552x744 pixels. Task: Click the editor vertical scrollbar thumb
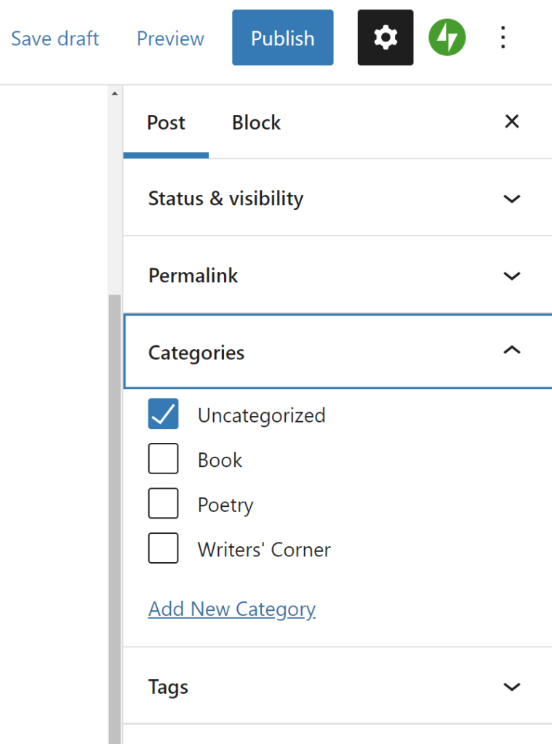click(113, 509)
